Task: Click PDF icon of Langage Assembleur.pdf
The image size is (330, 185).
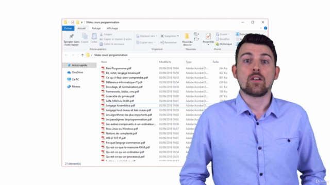Action: pyautogui.click(x=103, y=105)
